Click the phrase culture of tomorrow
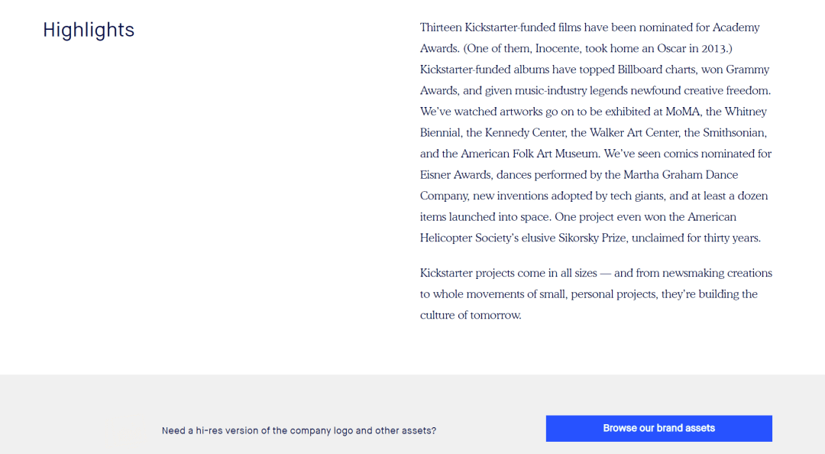This screenshot has height=454, width=825. [x=471, y=315]
